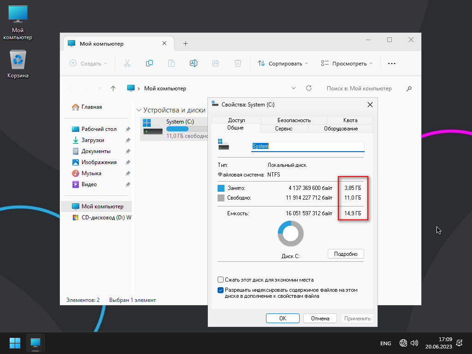Click the Paste clipboard icon in toolbar
The image size is (472, 354).
point(171,64)
